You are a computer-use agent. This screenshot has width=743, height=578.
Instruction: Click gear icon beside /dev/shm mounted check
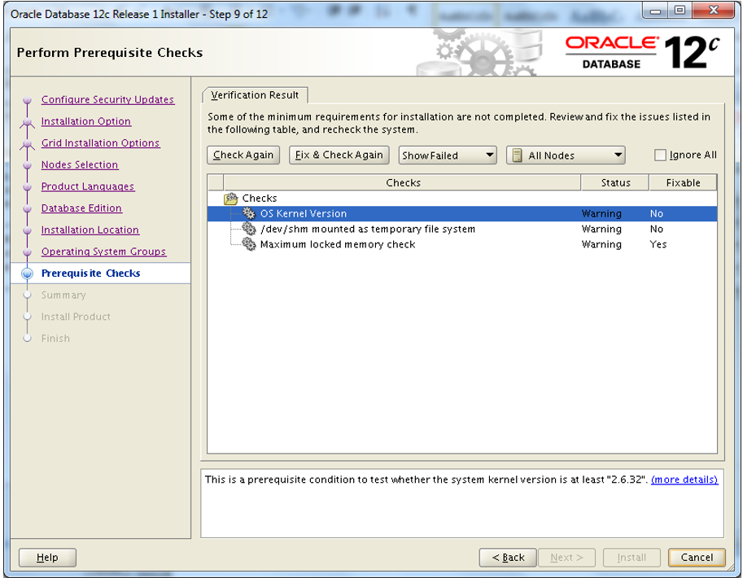point(249,229)
